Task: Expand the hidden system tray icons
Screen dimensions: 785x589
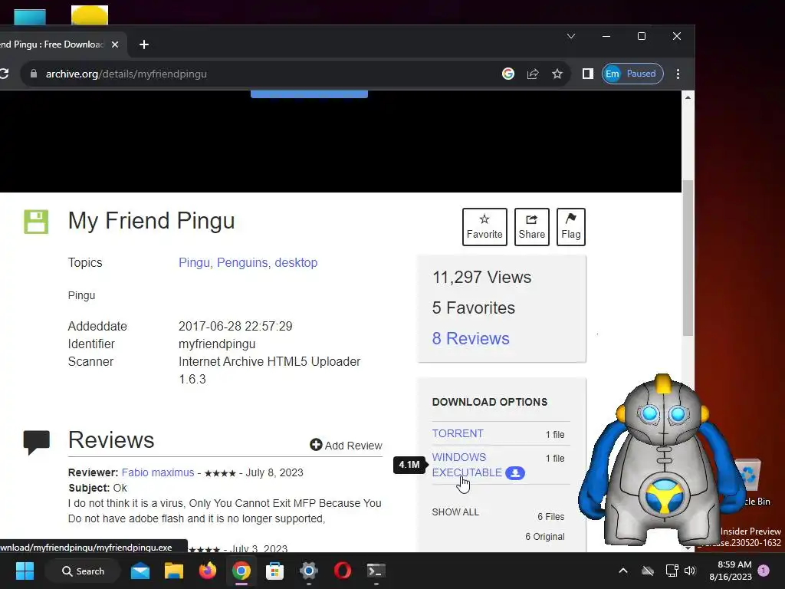Action: 623,571
